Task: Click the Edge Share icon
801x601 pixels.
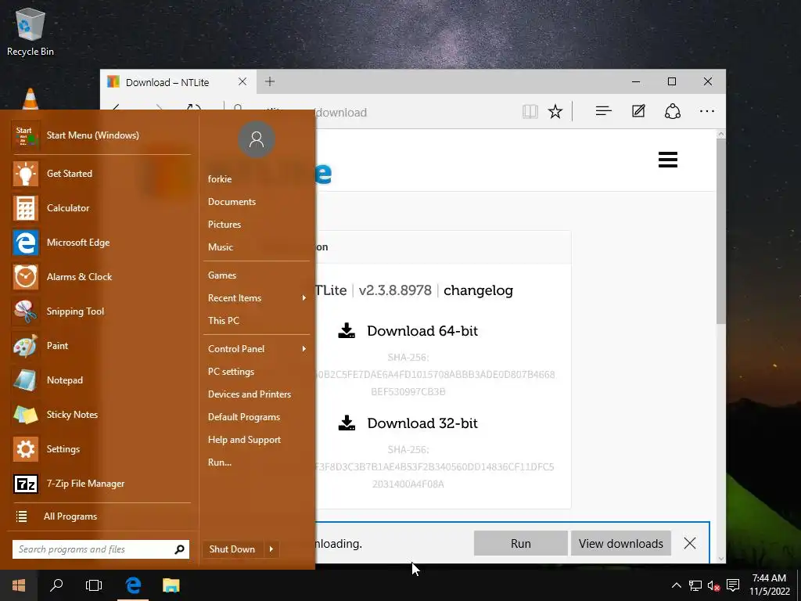Action: click(672, 111)
